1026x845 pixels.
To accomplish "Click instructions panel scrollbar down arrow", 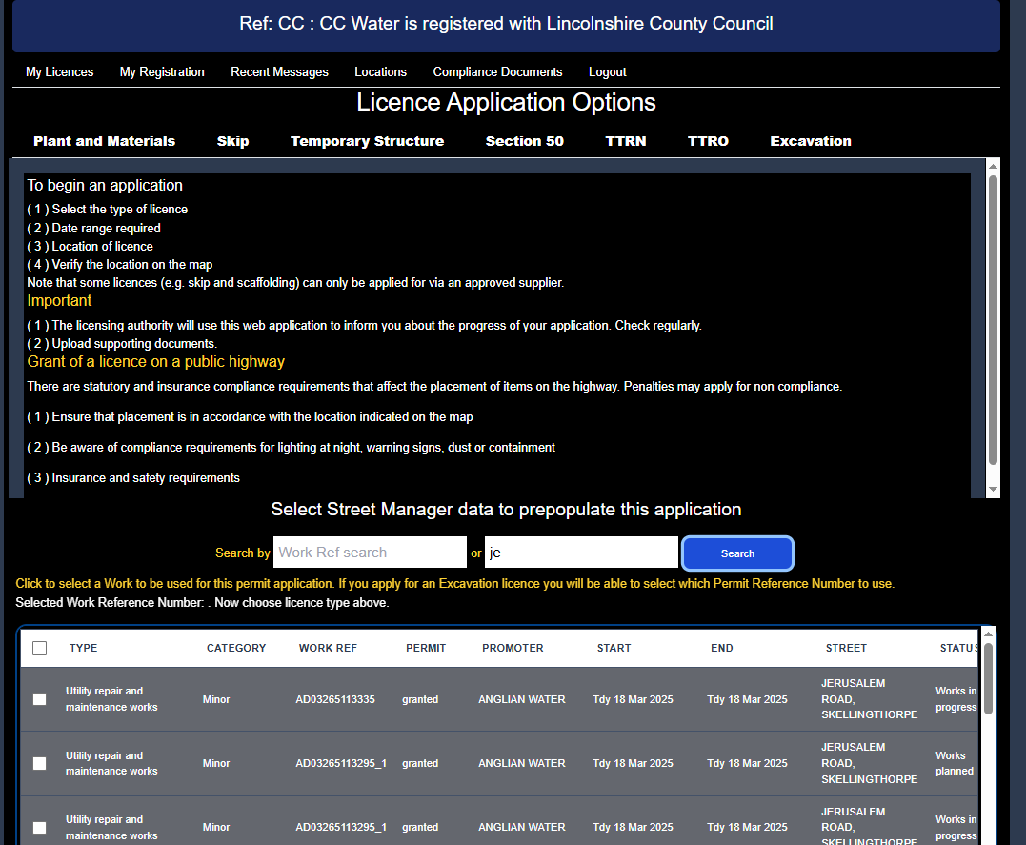I will [993, 490].
